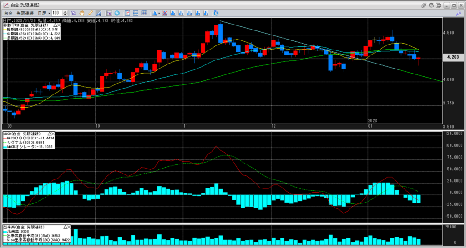Click the refresh icon in title bar
466x248 pixels.
(x=432, y=5)
